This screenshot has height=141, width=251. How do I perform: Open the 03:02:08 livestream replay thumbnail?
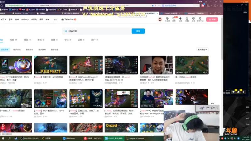pos(121,65)
